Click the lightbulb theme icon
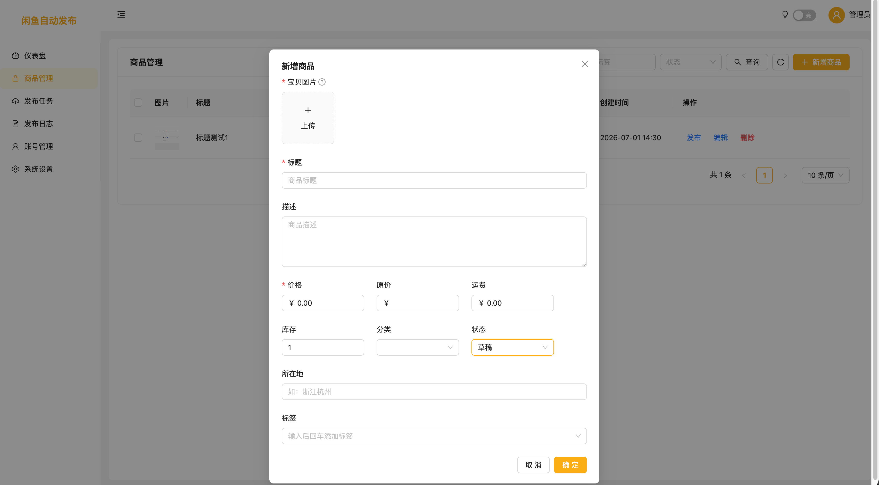Image resolution: width=879 pixels, height=485 pixels. tap(785, 14)
